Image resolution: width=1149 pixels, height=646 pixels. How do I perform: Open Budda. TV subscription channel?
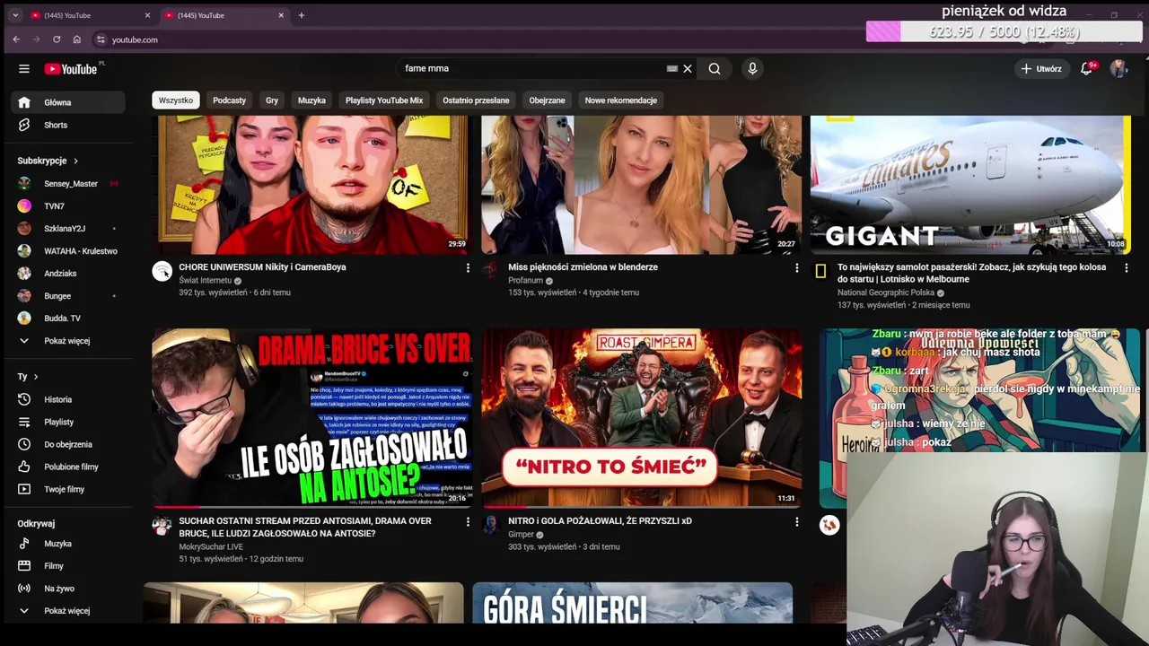68,319
